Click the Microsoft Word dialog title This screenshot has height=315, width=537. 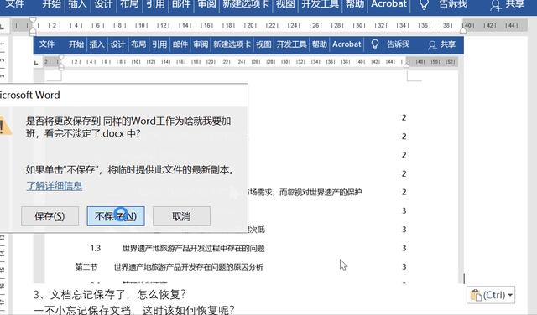click(30, 95)
